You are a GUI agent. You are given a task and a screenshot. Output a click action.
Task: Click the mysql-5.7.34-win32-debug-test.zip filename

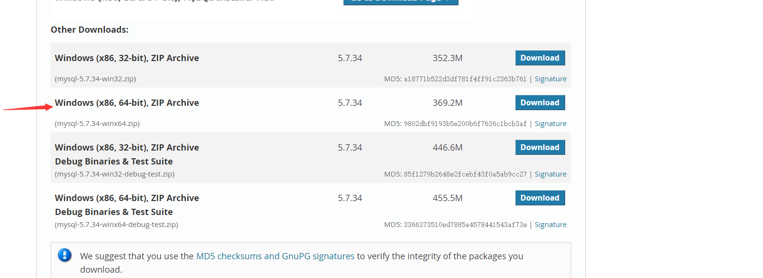[115, 174]
